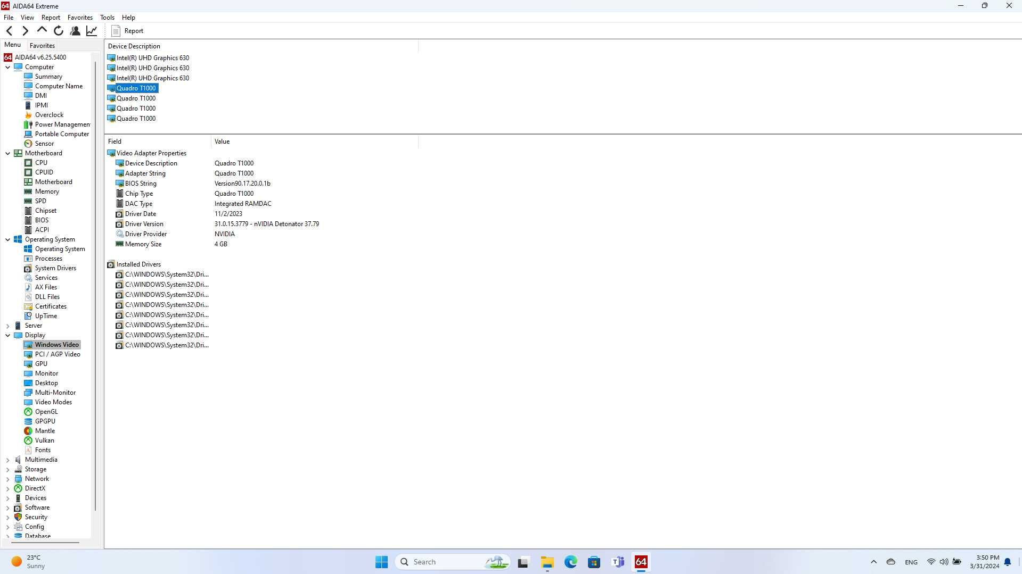Click the Back navigation arrow

tap(10, 31)
